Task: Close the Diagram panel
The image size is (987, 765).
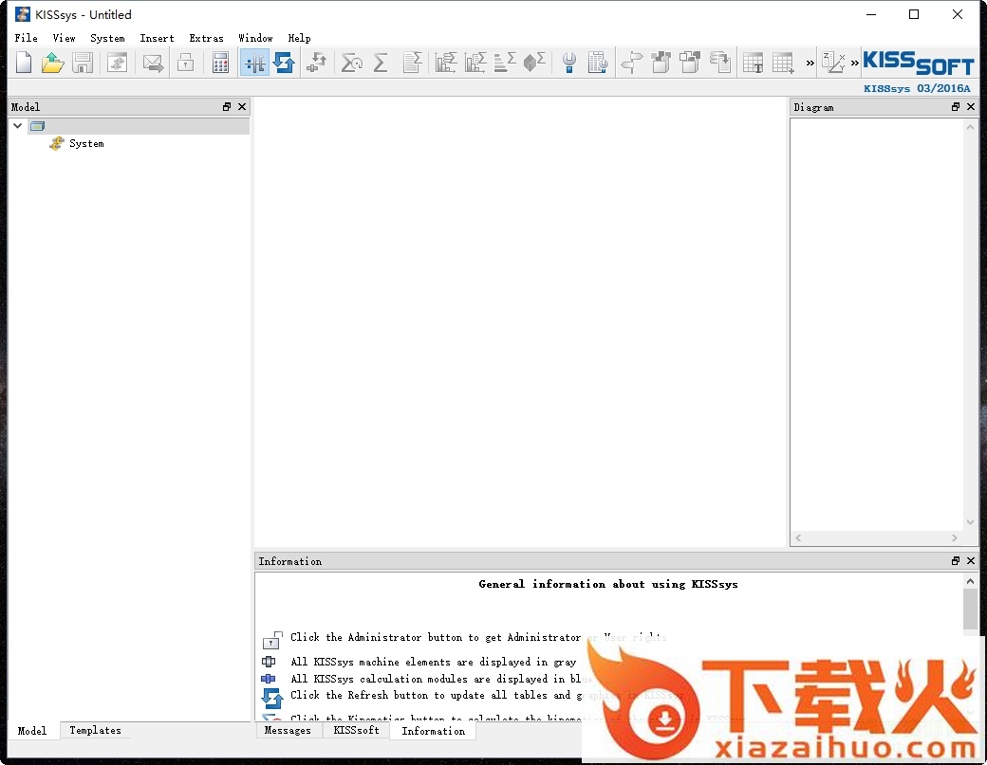Action: 971,107
